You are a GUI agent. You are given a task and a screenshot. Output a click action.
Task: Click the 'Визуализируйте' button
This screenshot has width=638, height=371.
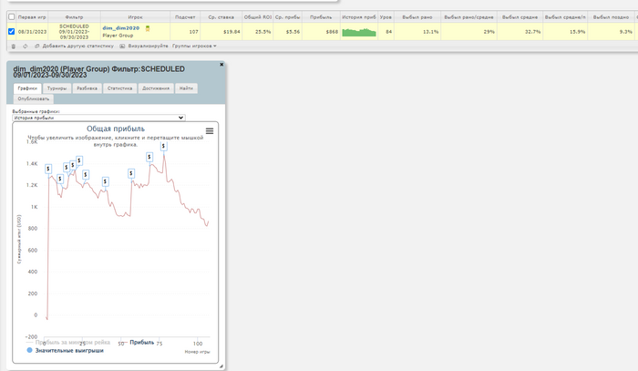click(148, 46)
